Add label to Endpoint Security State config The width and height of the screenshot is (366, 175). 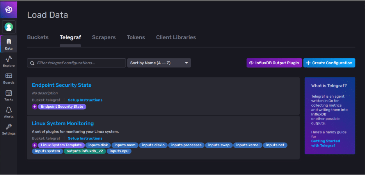click(35, 107)
